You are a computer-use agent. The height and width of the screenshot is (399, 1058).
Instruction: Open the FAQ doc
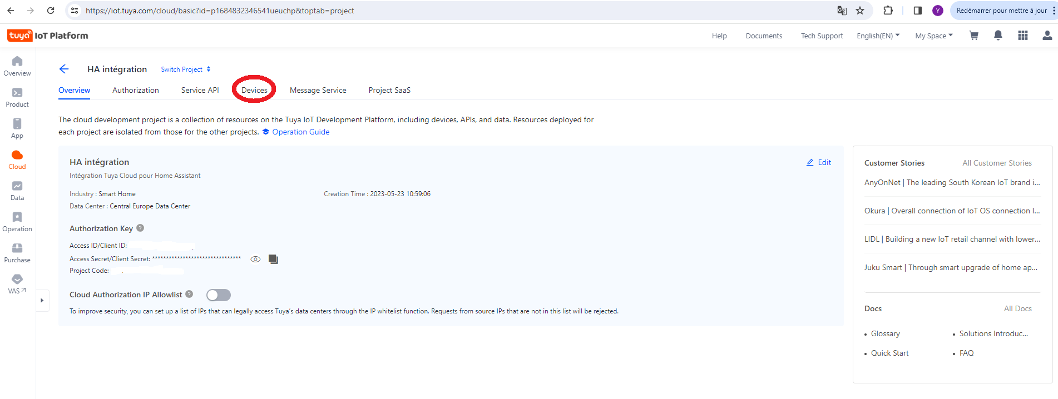[x=967, y=353]
